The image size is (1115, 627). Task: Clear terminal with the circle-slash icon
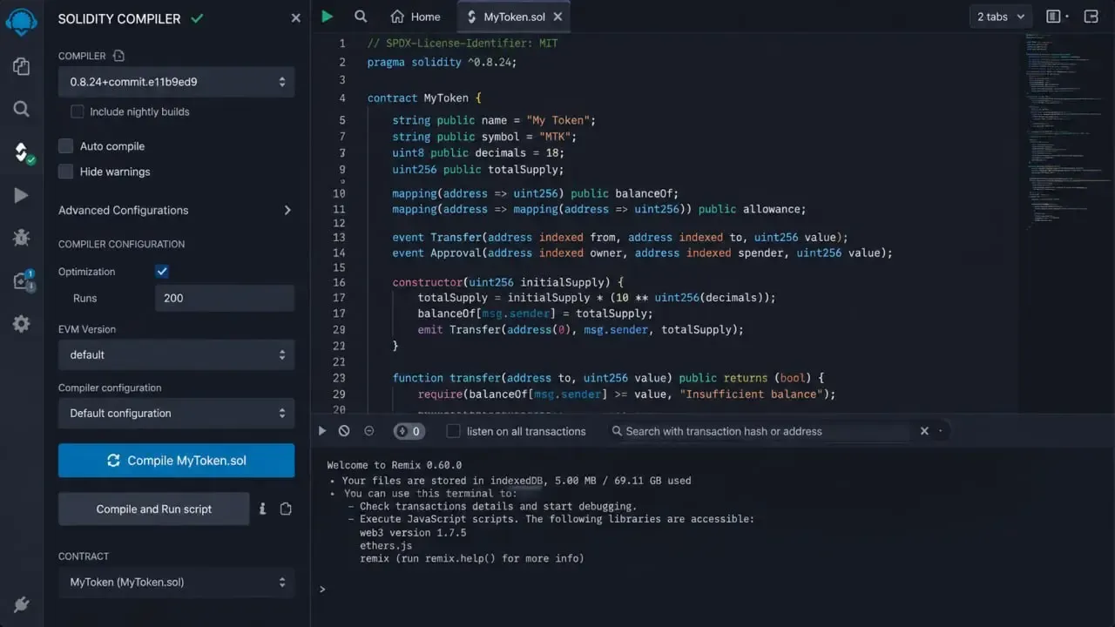[344, 431]
